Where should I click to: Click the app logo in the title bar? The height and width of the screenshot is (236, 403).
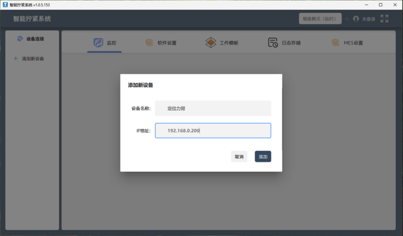pos(5,5)
